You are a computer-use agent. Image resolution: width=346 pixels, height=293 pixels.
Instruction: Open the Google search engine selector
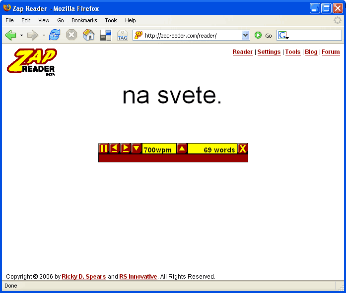[283, 35]
